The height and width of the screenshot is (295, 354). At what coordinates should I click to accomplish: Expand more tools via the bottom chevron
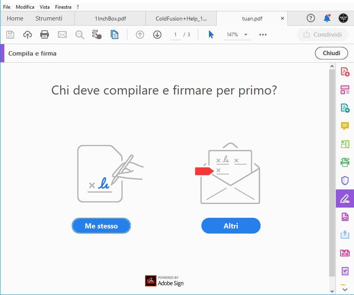[345, 289]
